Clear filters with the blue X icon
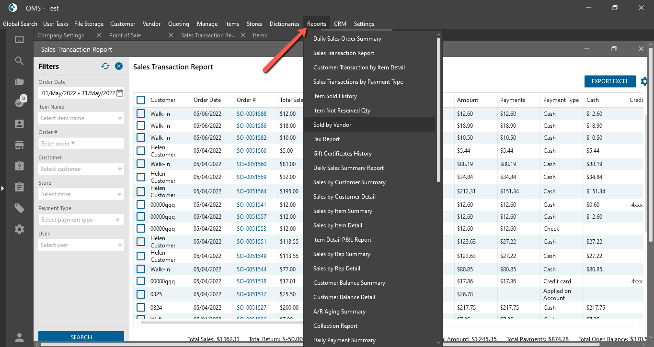This screenshot has width=654, height=347. pos(119,67)
